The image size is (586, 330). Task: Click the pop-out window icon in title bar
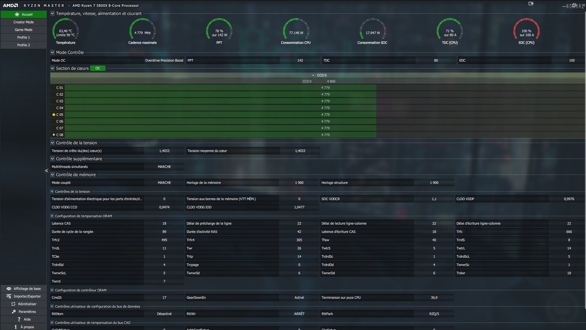coord(531,4)
